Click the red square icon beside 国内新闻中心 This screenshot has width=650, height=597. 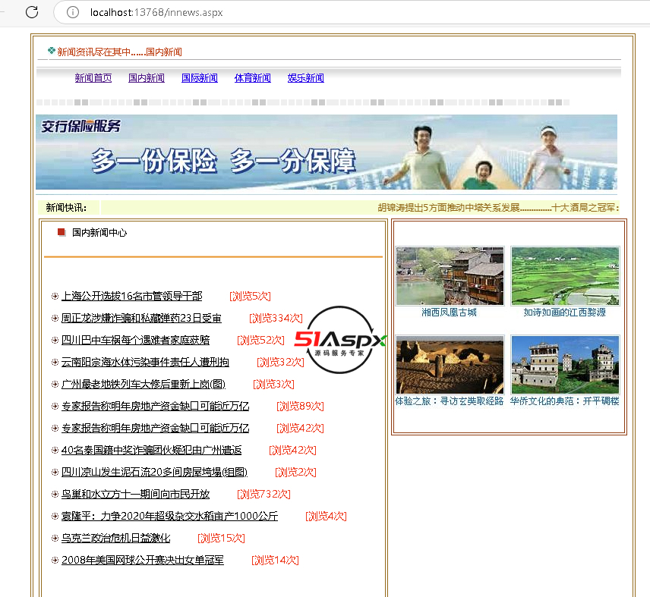pos(62,232)
